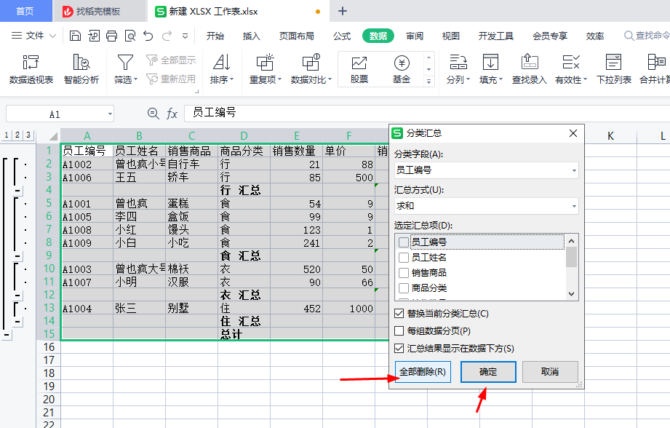The width and height of the screenshot is (670, 428).
Task: Collapse the grand total outline at row 15
Action: pyautogui.click(x=7, y=334)
